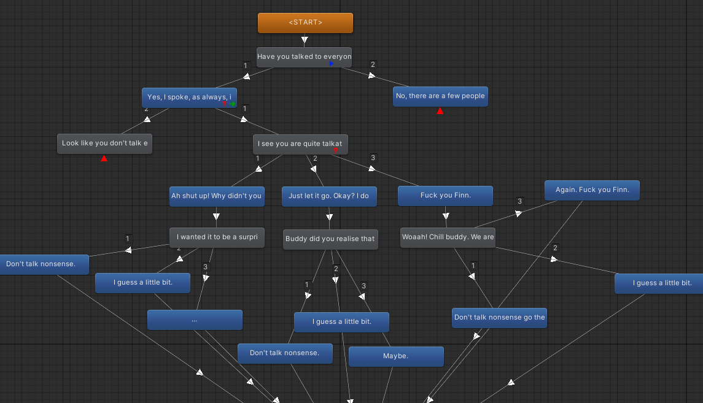Click red triangle under "Look like you don't talk"
The width and height of the screenshot is (703, 403).
click(104, 159)
